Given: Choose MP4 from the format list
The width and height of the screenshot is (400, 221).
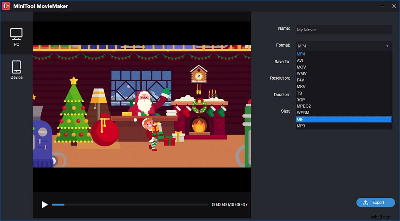Looking at the screenshot, I should [344, 54].
